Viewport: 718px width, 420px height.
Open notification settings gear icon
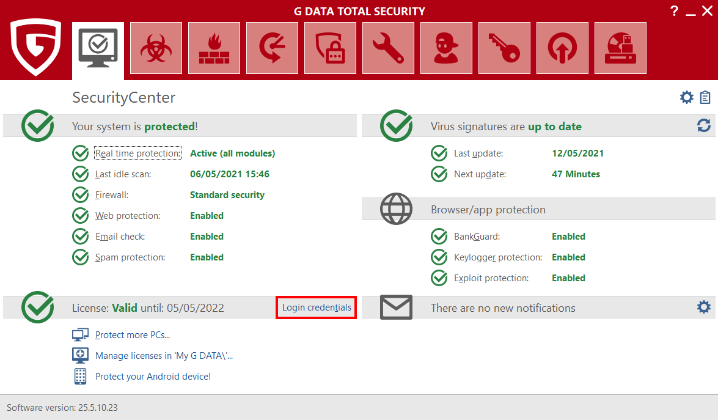[x=704, y=307]
